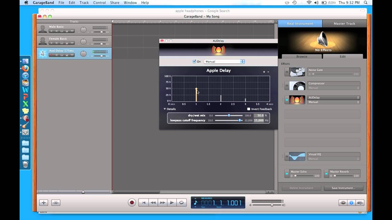Image resolution: width=392 pixels, height=220 pixels.
Task: Go to beginning of the song
Action: point(144,203)
